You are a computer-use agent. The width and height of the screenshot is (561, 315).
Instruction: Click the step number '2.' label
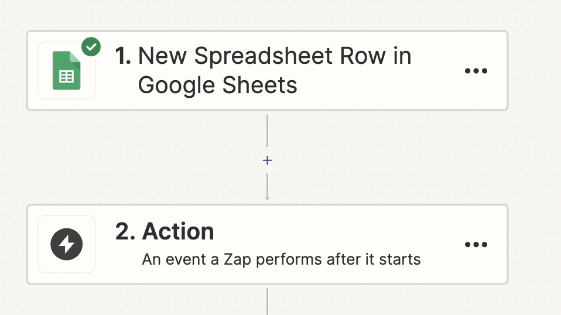[125, 231]
